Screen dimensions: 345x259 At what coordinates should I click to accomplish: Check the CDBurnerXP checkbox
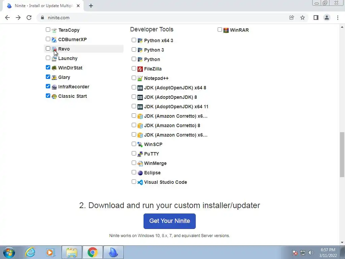click(x=48, y=39)
